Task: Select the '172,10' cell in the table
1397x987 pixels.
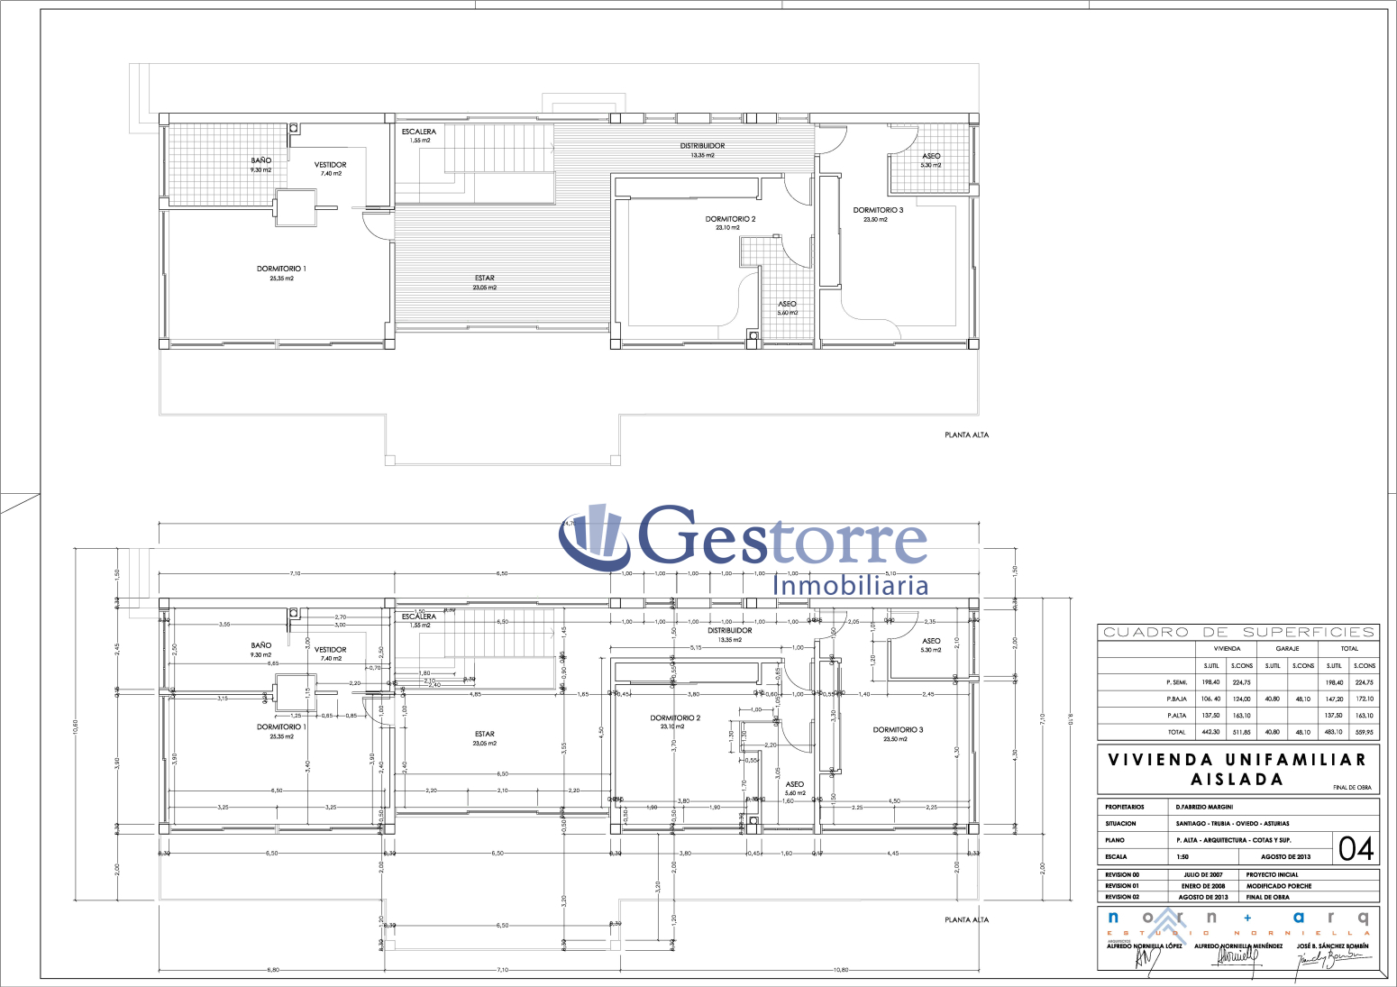Action: coord(1365,699)
